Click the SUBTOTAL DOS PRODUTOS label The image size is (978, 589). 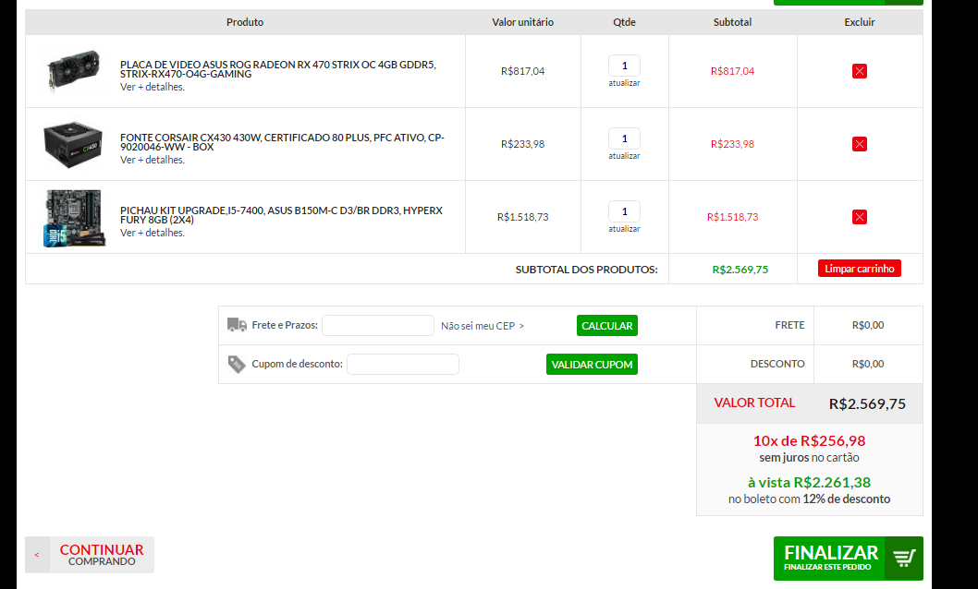[x=586, y=270]
